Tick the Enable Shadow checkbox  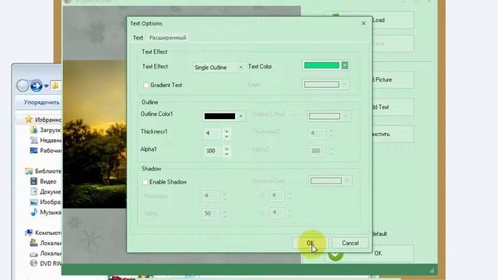(x=146, y=182)
